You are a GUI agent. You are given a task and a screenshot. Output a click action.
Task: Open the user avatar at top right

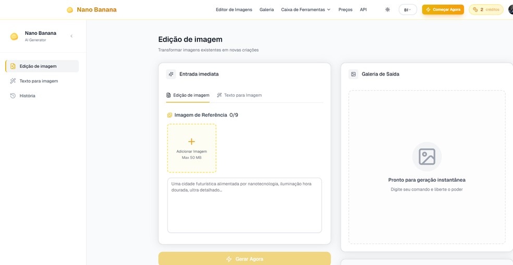pos(511,9)
